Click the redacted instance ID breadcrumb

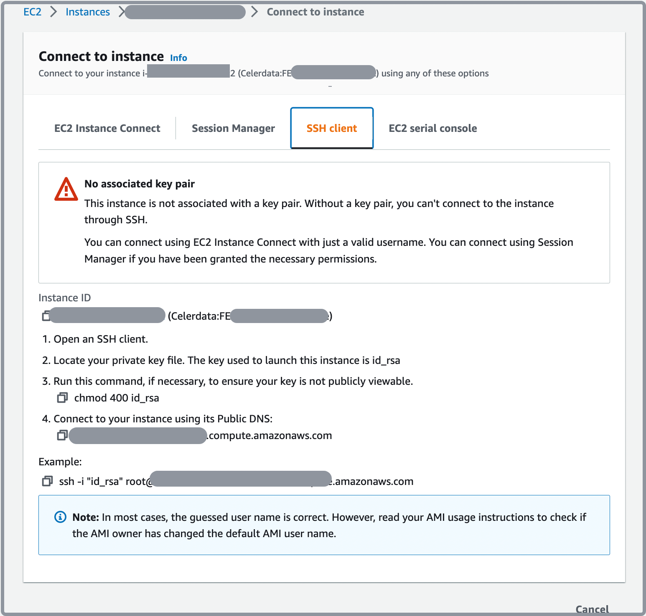(x=185, y=12)
